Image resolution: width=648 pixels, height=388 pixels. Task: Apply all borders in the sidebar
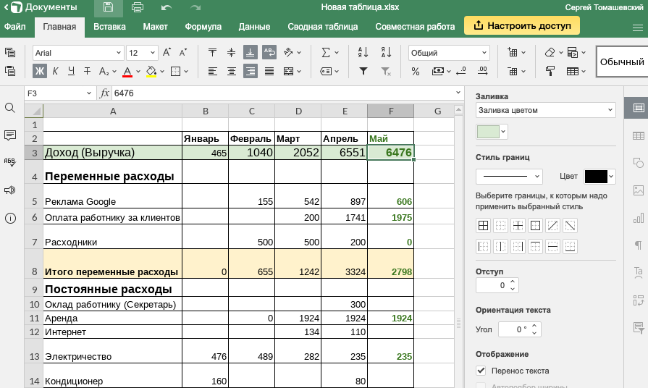coord(483,226)
